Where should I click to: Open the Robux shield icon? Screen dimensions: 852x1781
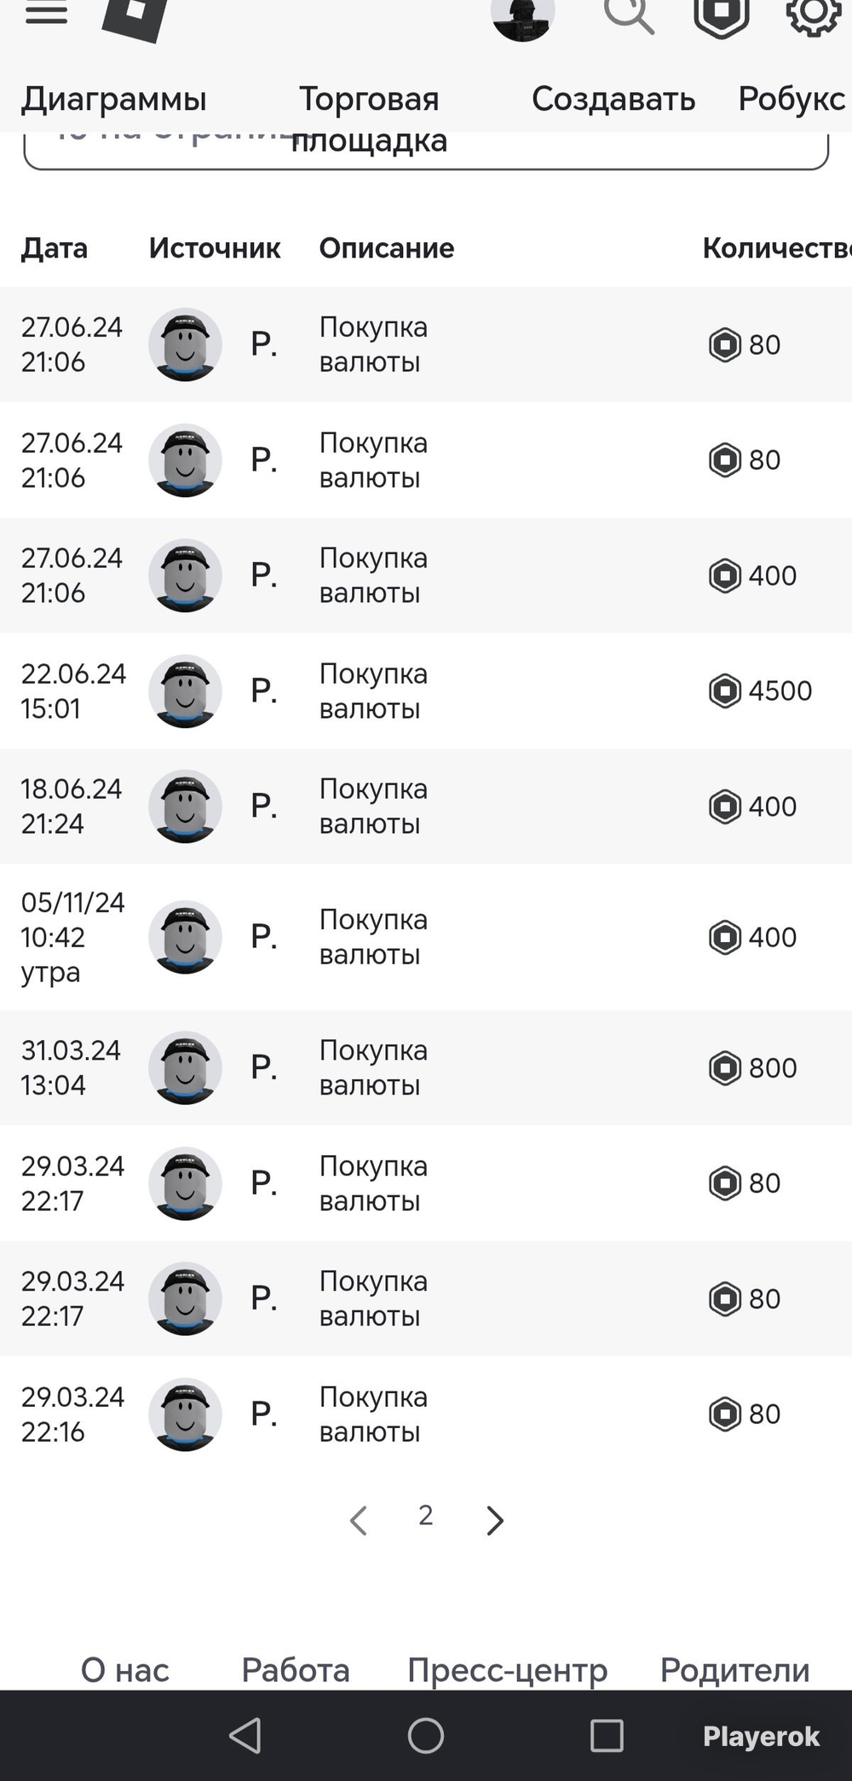tap(722, 17)
